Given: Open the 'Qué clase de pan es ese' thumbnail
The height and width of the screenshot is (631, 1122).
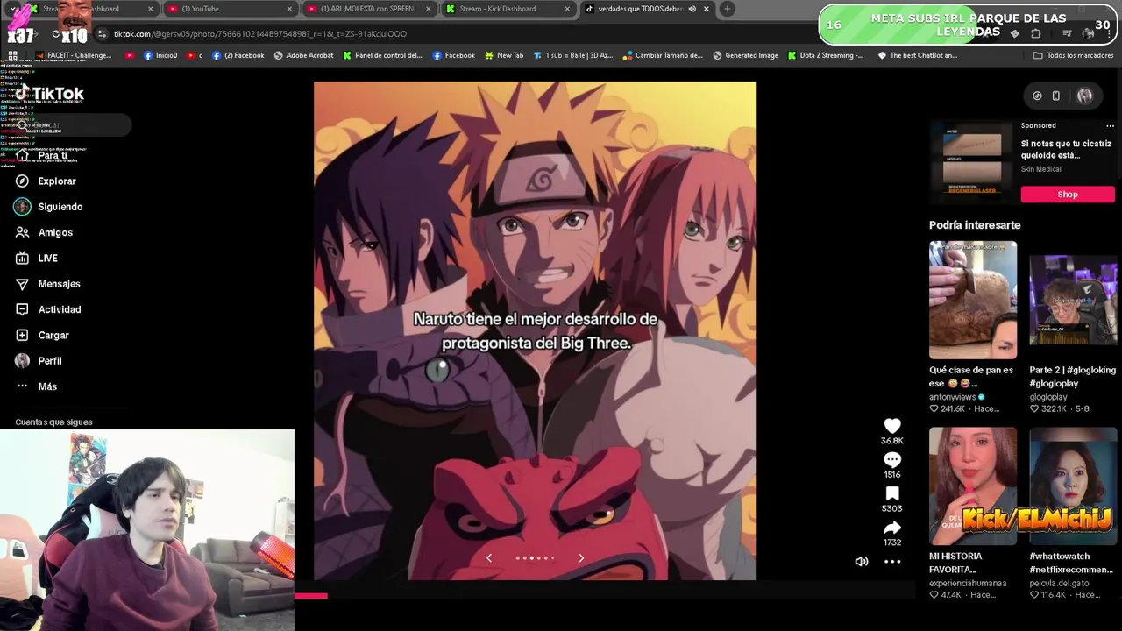Looking at the screenshot, I should pyautogui.click(x=973, y=300).
